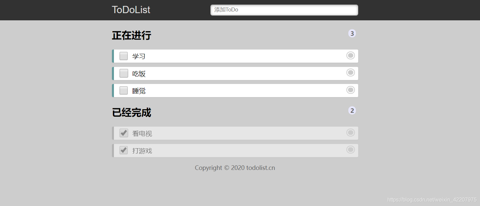The width and height of the screenshot is (480, 206).
Task: Click the 学习 task text
Action: pyautogui.click(x=139, y=56)
